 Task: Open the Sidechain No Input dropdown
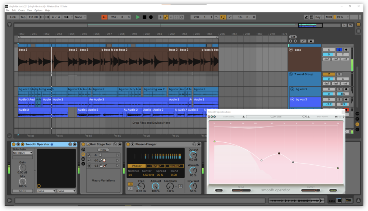pos(23,153)
